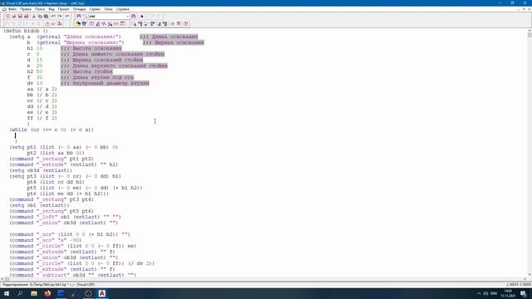This screenshot has height=299, width=532.
Task: Show the Visual LISP console icon
Action: click(x=92, y=24)
